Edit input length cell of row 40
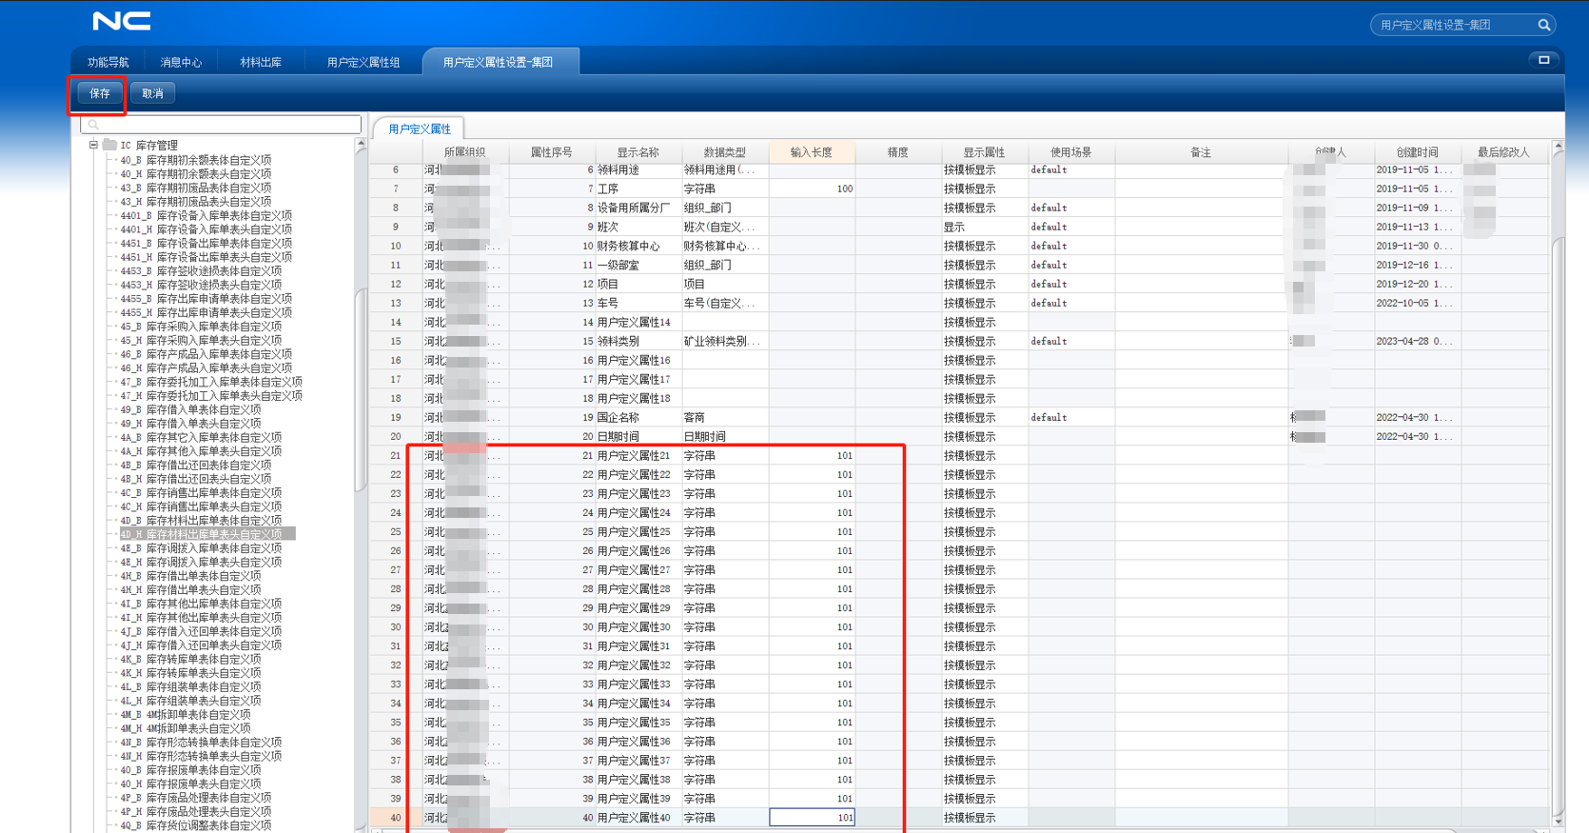Viewport: 1589px width, 833px height. (x=812, y=818)
